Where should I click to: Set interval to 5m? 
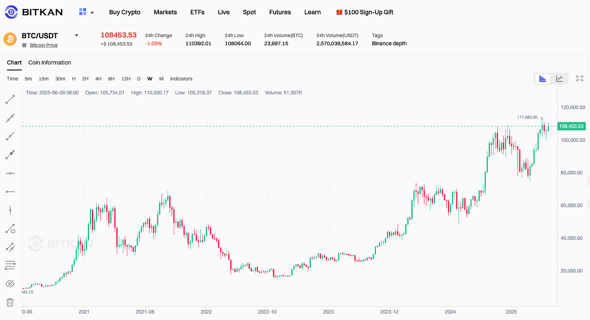click(x=28, y=79)
